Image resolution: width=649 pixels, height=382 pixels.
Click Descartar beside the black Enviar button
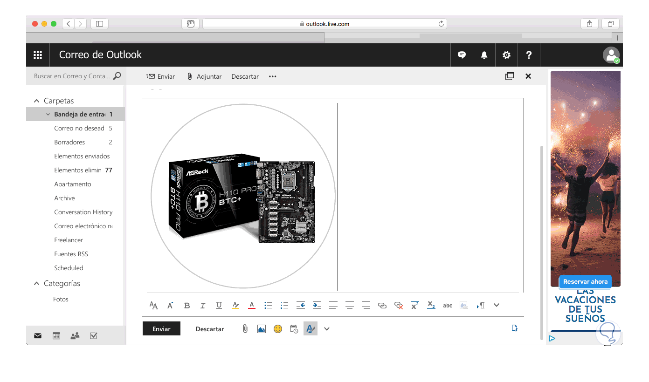(x=210, y=329)
